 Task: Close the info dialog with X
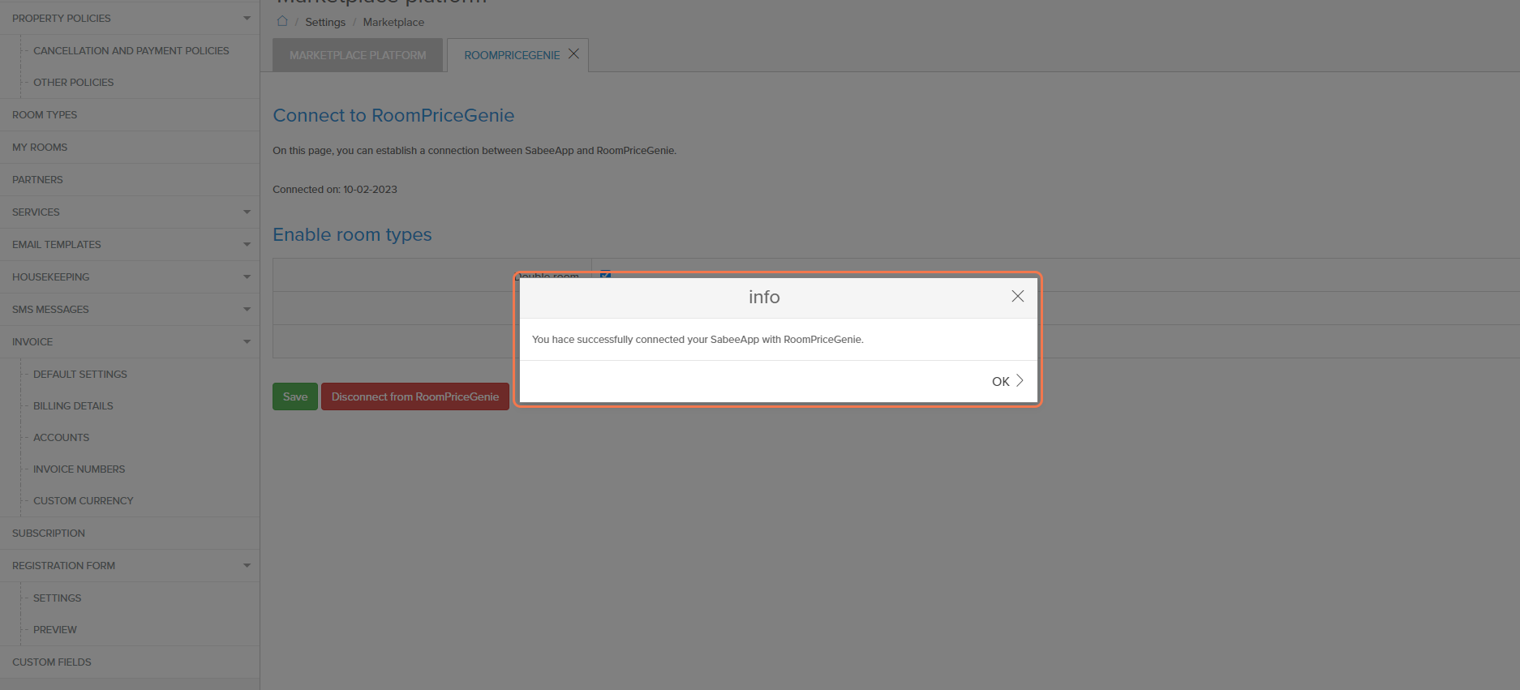1017,297
